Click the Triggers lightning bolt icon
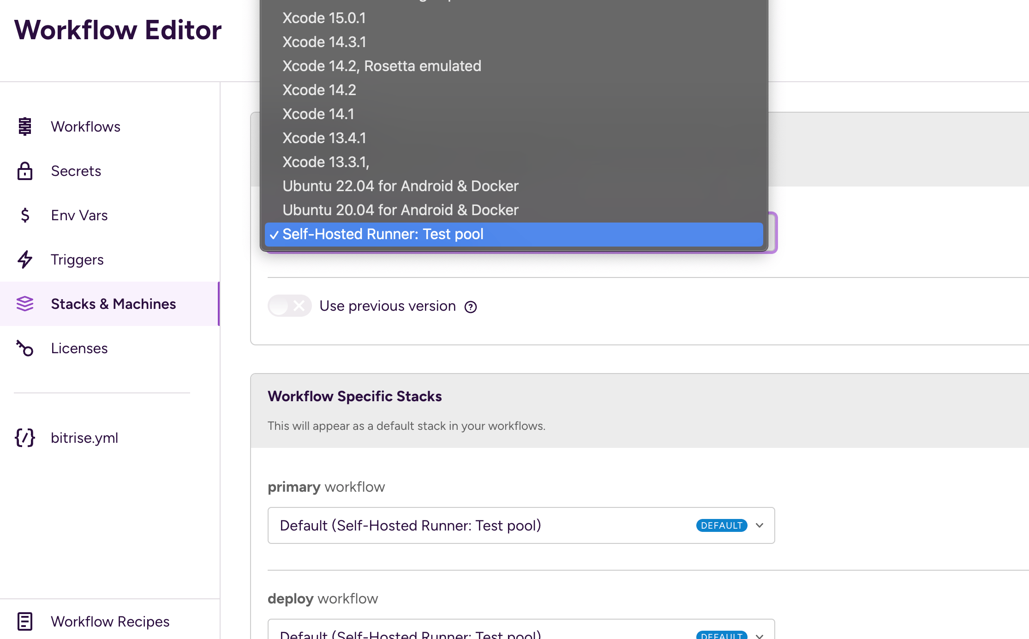Screen dimensions: 1029x639 click(25, 259)
